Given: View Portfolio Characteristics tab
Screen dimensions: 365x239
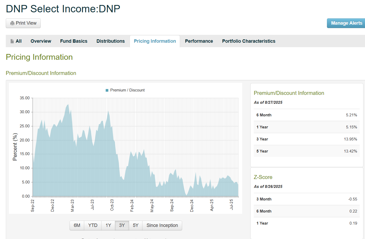Looking at the screenshot, I should click(248, 41).
